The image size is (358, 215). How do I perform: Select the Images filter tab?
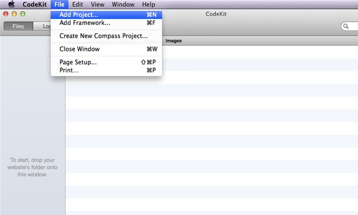(x=173, y=41)
